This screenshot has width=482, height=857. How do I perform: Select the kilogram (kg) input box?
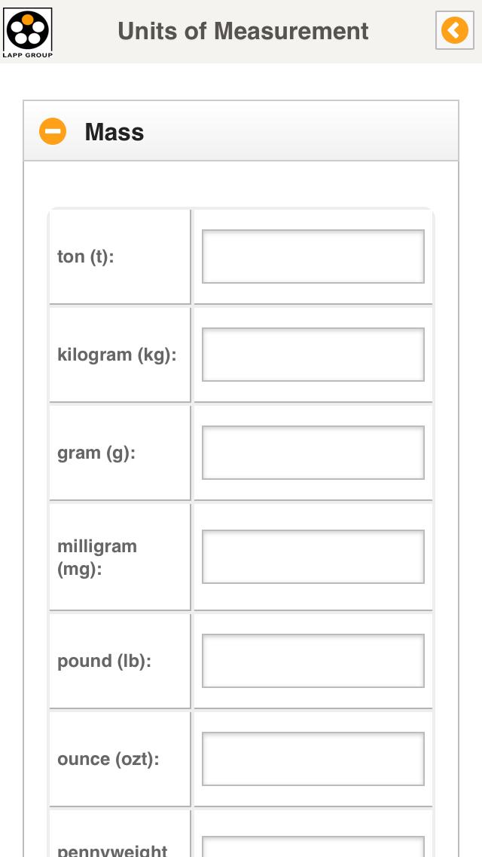click(x=313, y=355)
